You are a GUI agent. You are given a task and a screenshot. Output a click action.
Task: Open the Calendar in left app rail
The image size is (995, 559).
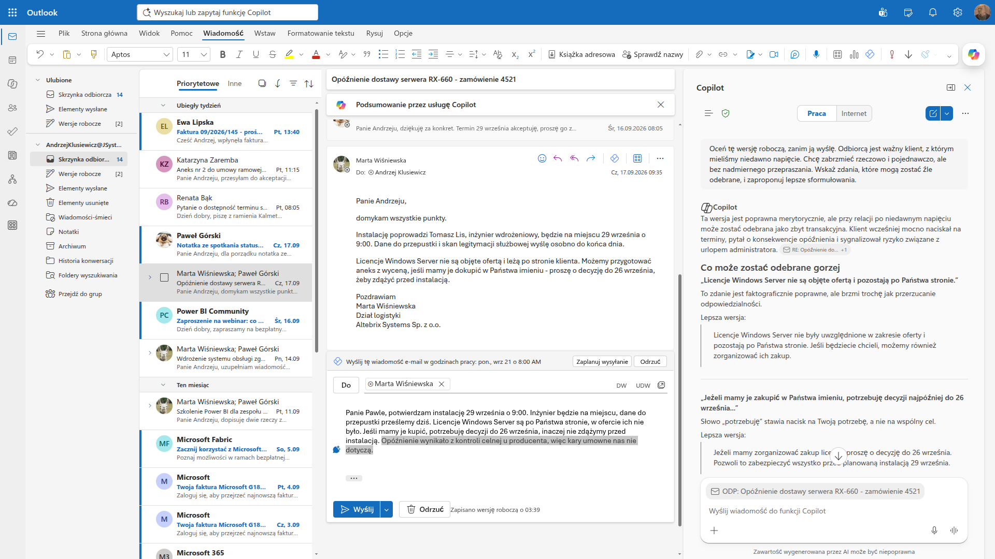[x=12, y=60]
